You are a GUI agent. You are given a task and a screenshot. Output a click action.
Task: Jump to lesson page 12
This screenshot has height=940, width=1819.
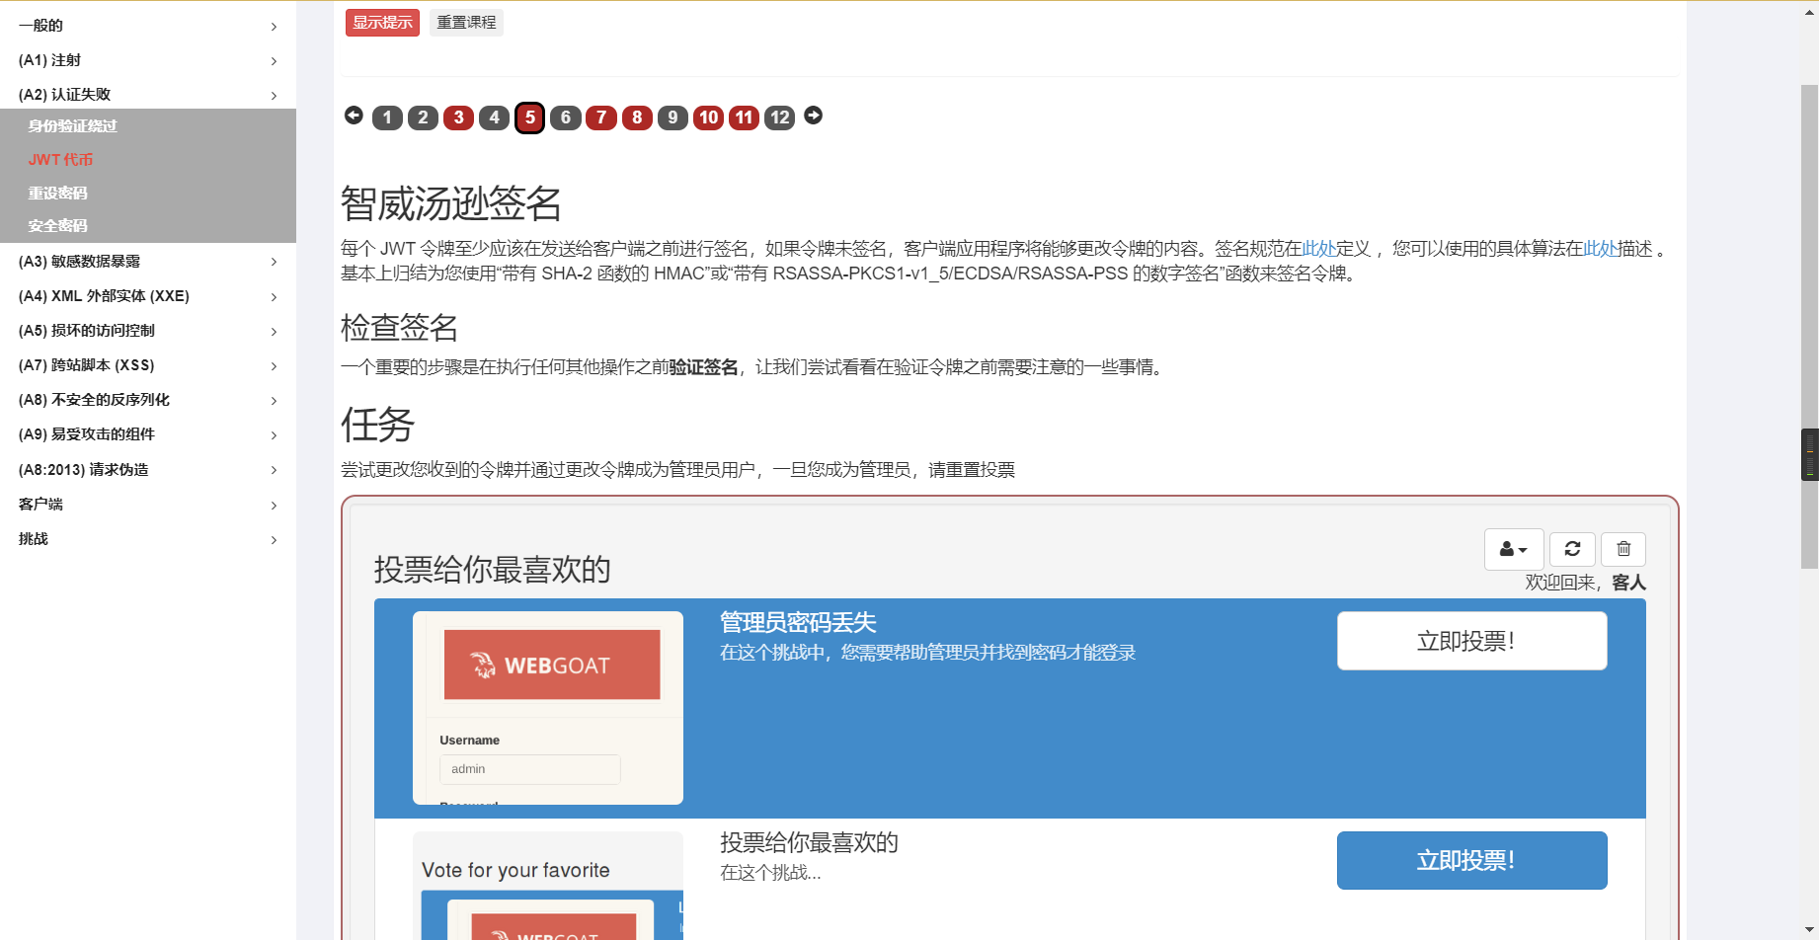pos(779,117)
